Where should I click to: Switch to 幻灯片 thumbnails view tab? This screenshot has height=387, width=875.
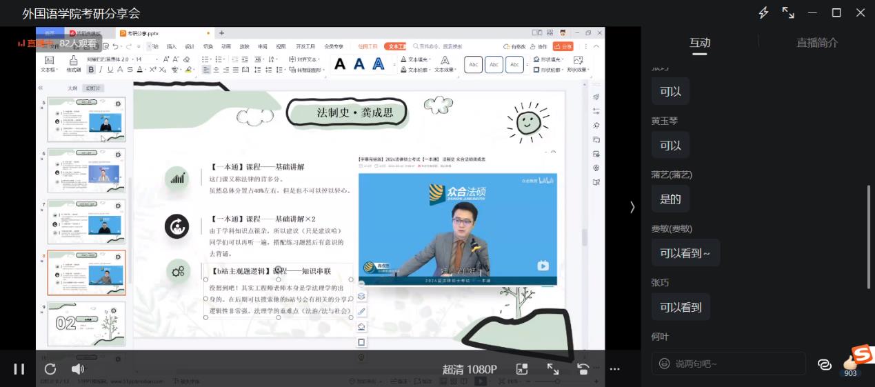point(92,88)
